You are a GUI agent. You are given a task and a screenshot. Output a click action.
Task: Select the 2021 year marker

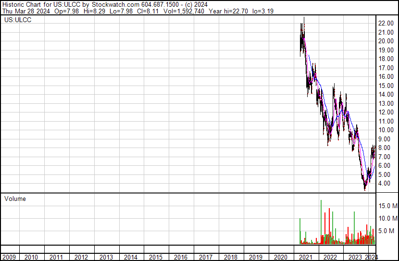pyautogui.click(x=306, y=257)
